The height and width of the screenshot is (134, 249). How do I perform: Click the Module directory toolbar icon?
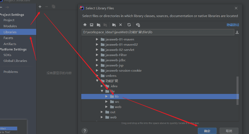pos(105,25)
